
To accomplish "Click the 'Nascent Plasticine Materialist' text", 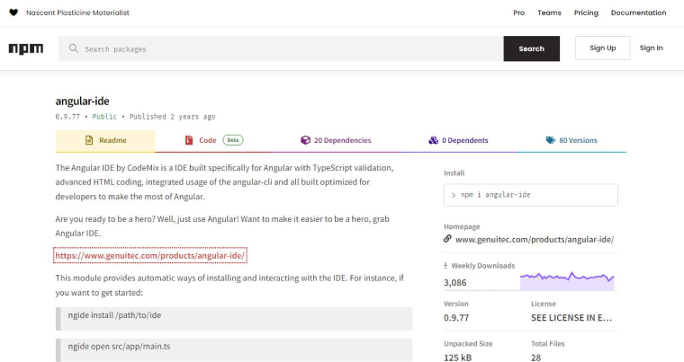I will tap(77, 13).
